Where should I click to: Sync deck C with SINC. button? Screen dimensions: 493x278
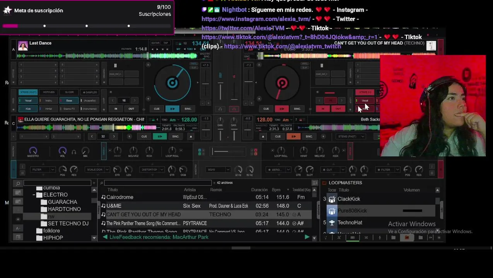pyautogui.click(x=176, y=136)
